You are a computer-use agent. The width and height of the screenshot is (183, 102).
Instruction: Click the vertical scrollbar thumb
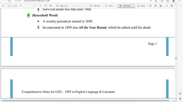(176, 58)
